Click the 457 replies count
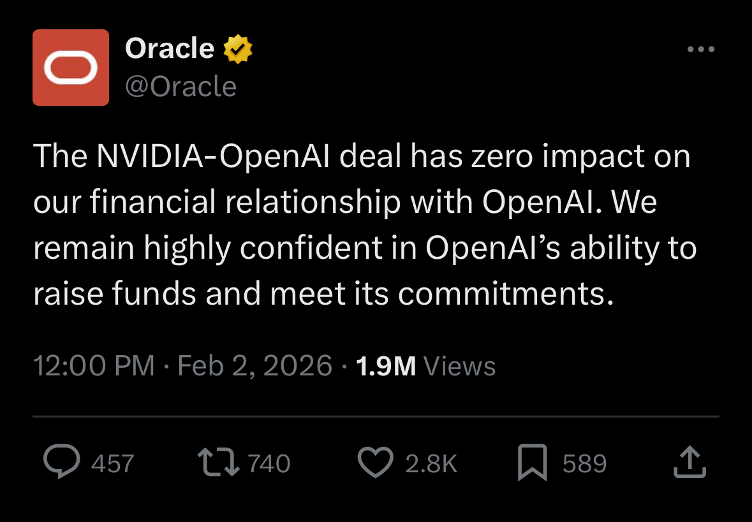Screen dimensions: 752x522 click(112, 463)
